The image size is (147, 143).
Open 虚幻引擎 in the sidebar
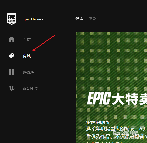point(31,88)
